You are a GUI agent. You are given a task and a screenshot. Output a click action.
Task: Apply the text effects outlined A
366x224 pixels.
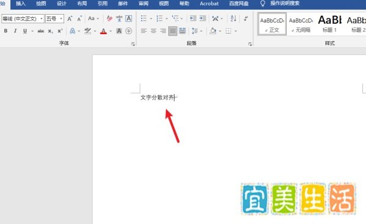(x=73, y=31)
